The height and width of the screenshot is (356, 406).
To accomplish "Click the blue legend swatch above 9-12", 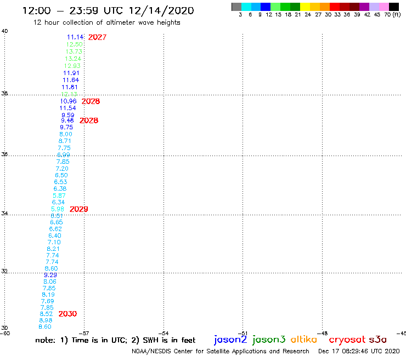I will [266, 7].
